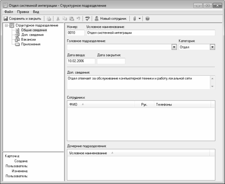Screen dimensions: 225x184
Task: Click the paste clipboard icon
Action: pyautogui.click(x=71, y=19)
